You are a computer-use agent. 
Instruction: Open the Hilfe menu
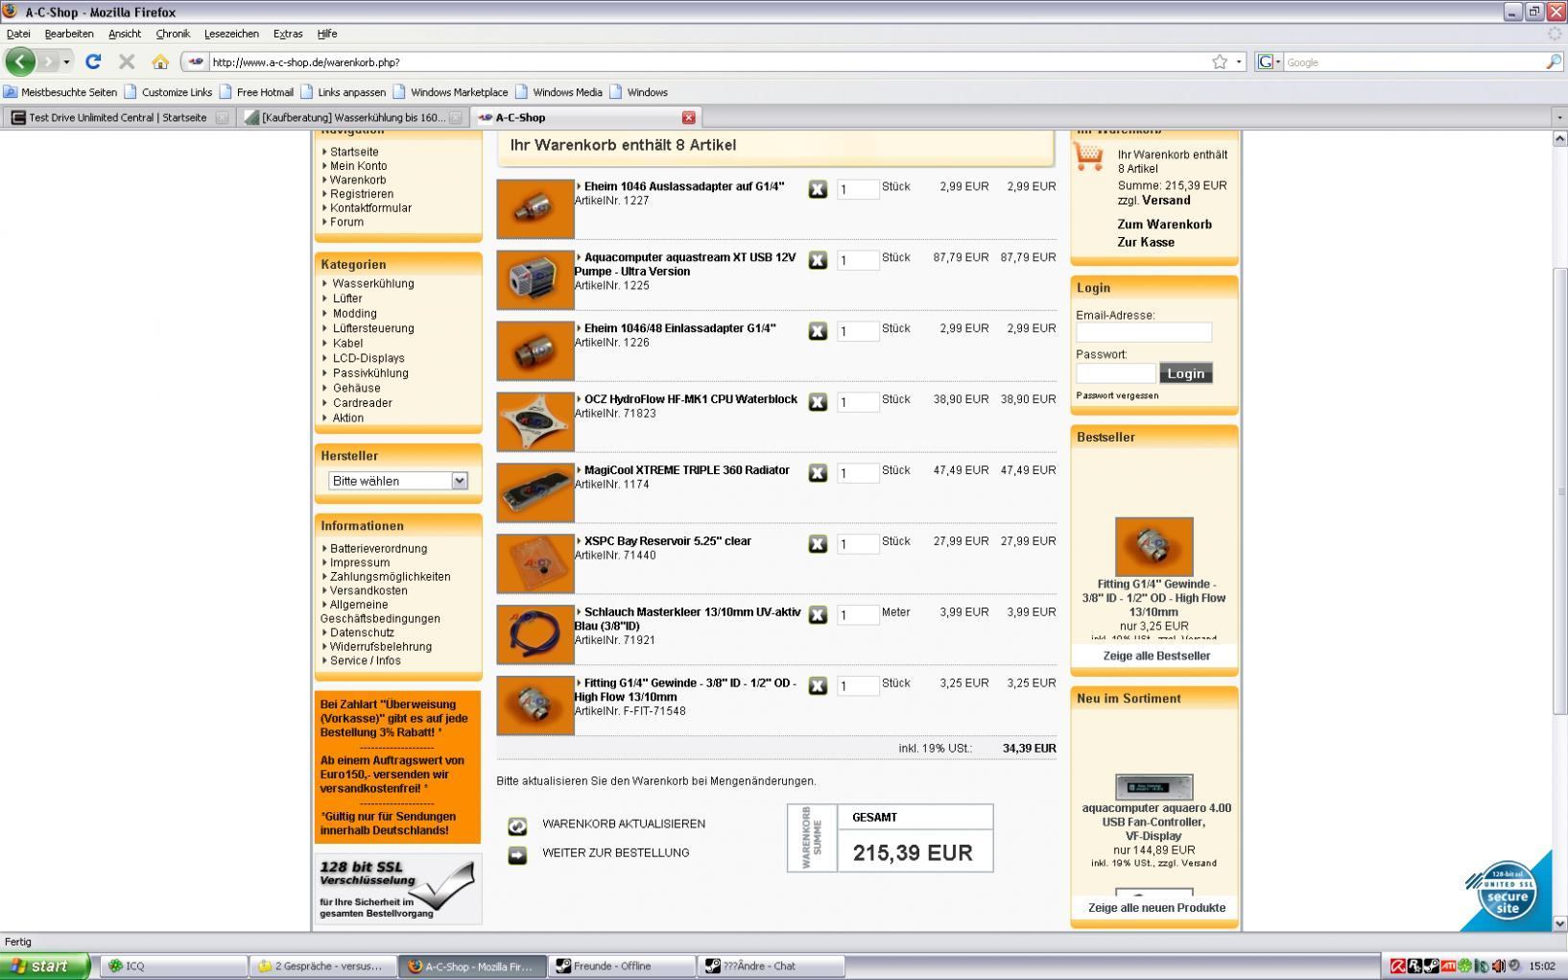[327, 34]
